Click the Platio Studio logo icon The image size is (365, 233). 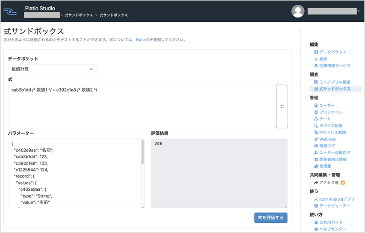(x=10, y=12)
